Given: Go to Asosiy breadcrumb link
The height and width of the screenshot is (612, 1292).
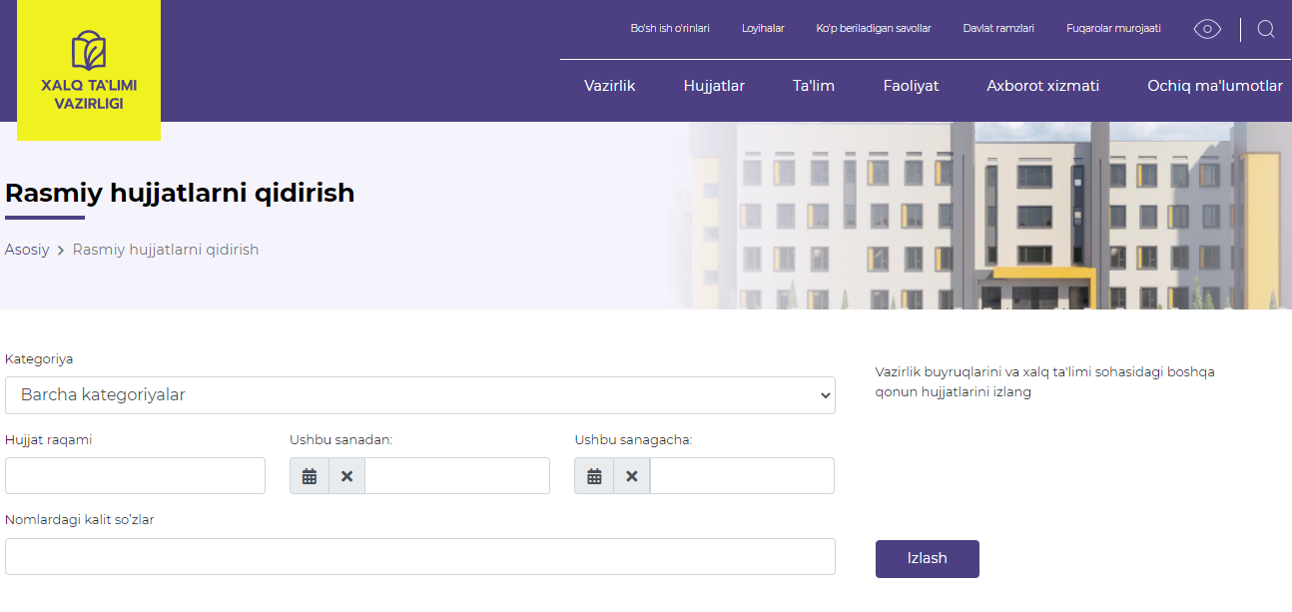Looking at the screenshot, I should [x=27, y=250].
